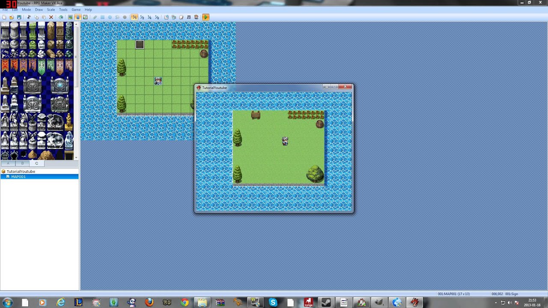Set map zoom to 1/4 scale
This screenshot has width=548, height=308.
click(x=149, y=17)
